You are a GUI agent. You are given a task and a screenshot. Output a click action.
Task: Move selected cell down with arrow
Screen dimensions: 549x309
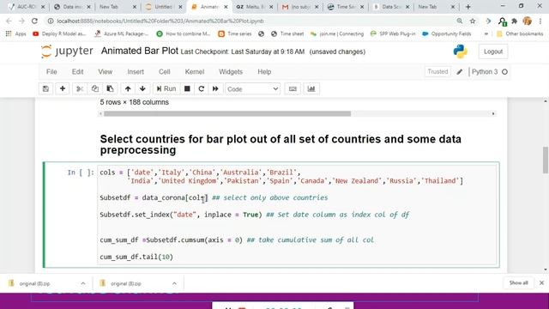pos(142,89)
